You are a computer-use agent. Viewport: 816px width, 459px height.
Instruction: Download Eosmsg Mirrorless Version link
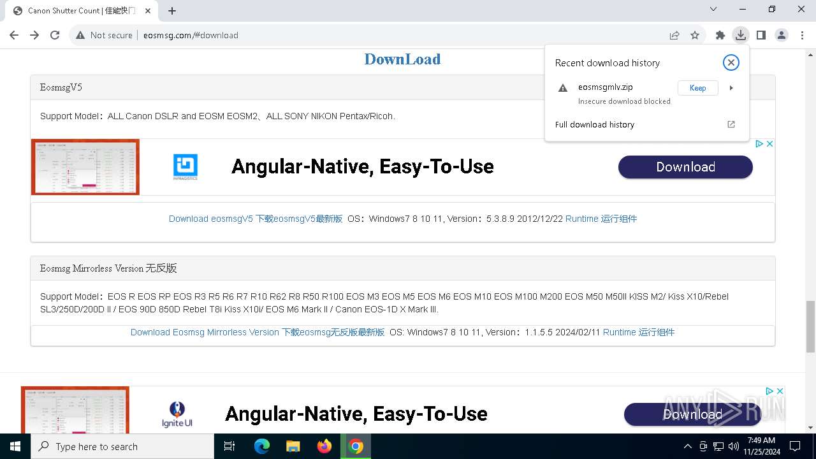tap(258, 332)
